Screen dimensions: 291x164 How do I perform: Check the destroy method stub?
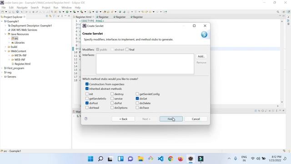point(112,94)
